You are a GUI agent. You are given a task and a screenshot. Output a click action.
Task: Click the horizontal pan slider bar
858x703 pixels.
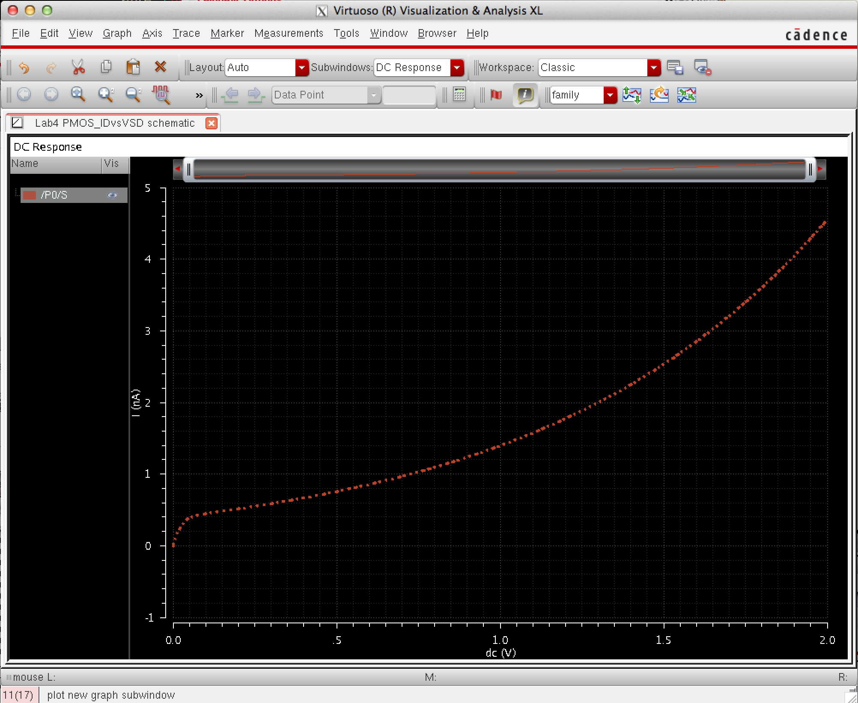[x=499, y=169]
